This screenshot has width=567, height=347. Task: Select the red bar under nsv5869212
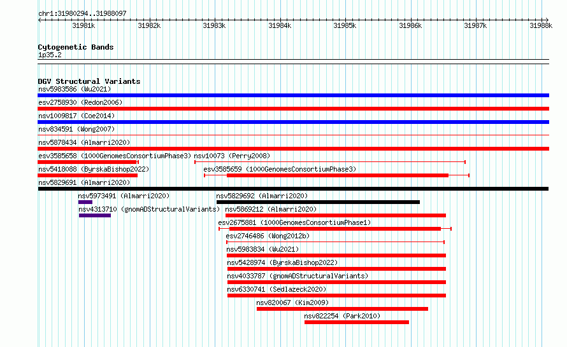coord(336,215)
